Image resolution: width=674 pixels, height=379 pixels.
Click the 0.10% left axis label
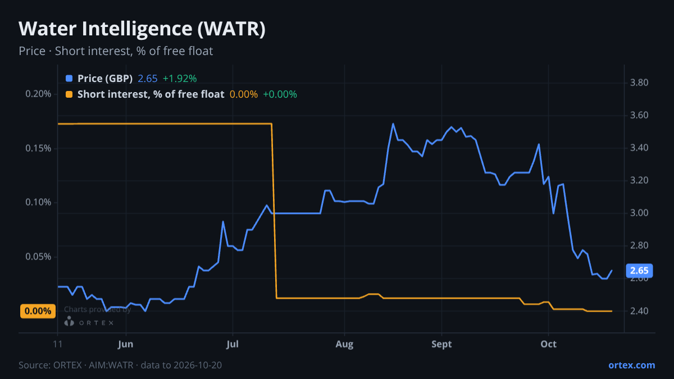coord(38,202)
